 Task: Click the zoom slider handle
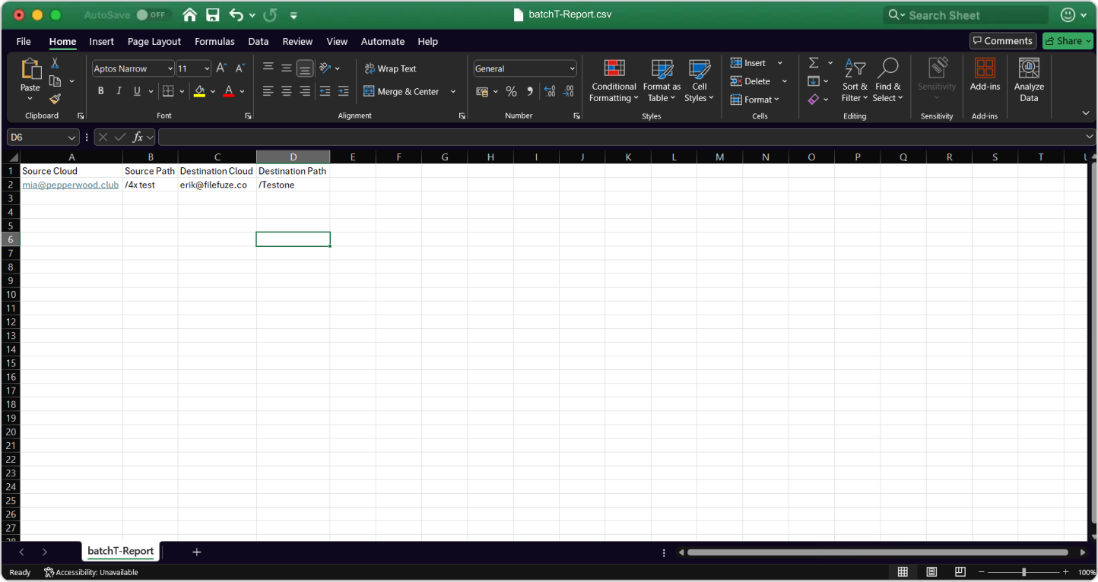1024,572
